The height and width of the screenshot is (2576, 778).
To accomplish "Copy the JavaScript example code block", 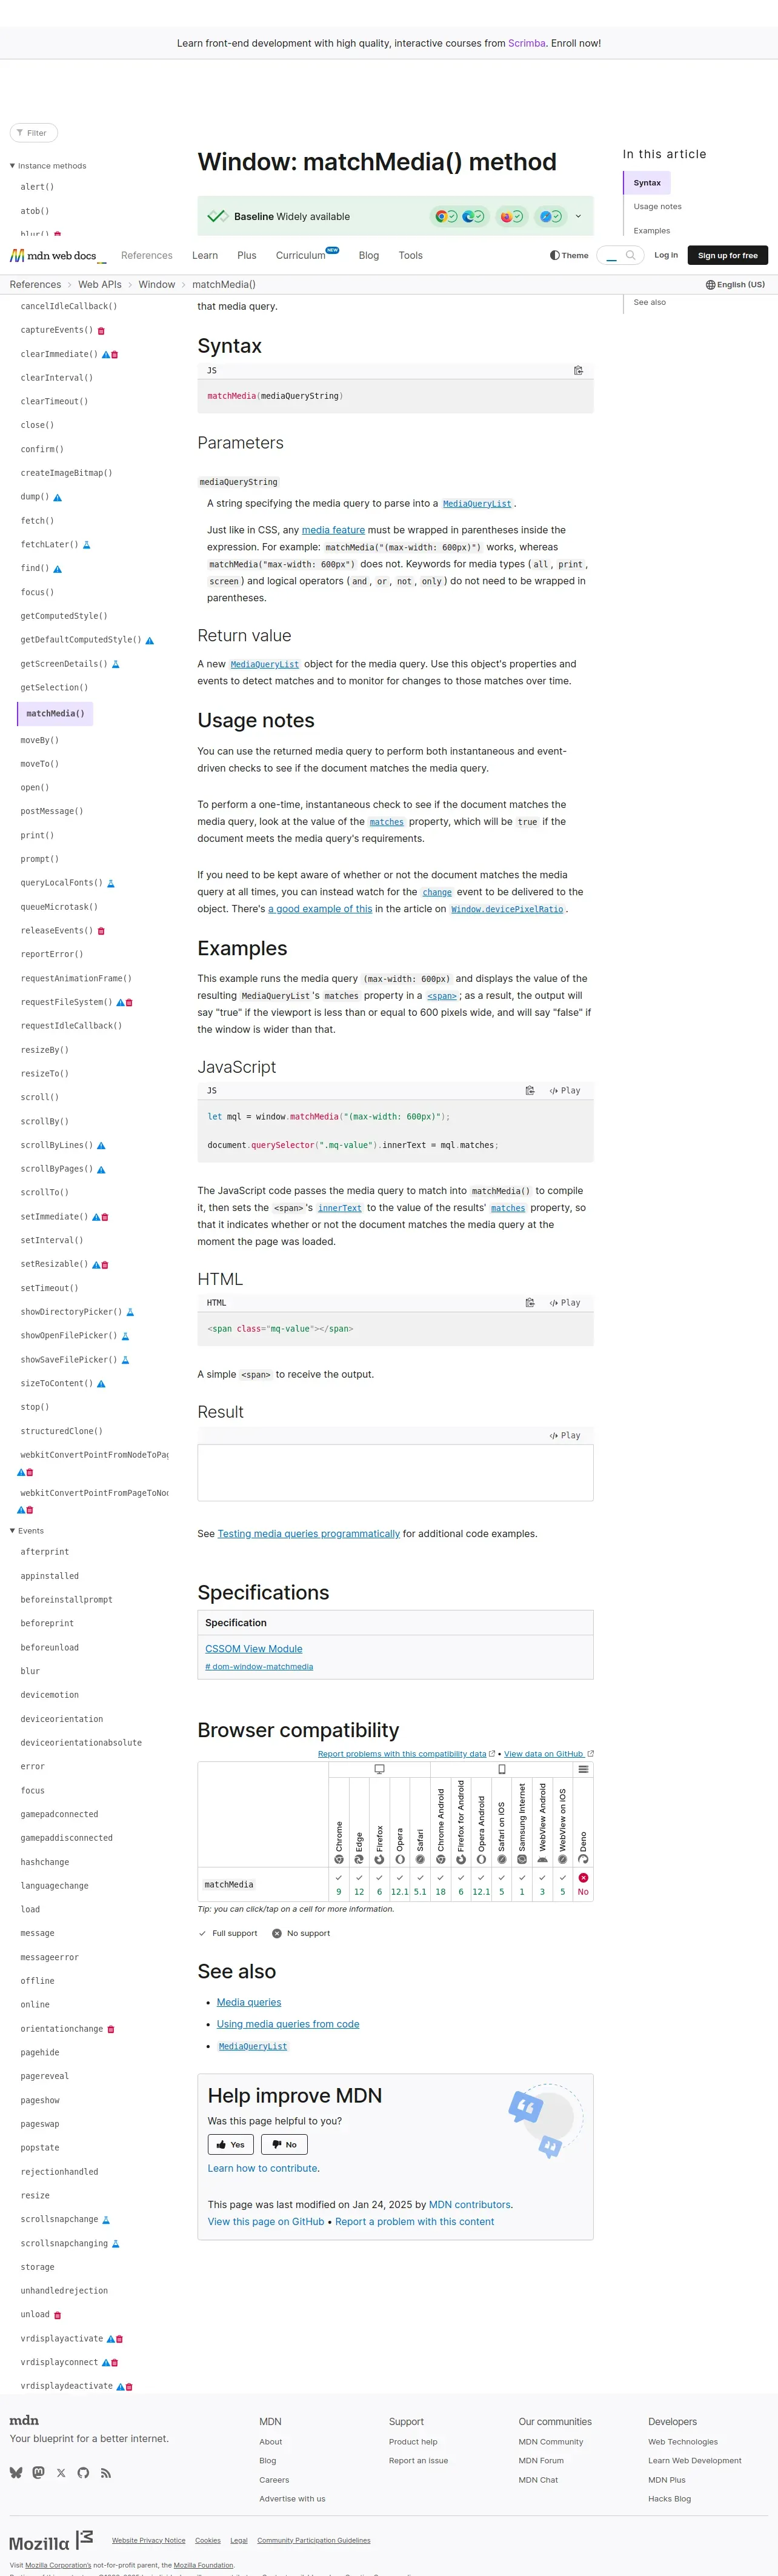I will click(x=530, y=1090).
